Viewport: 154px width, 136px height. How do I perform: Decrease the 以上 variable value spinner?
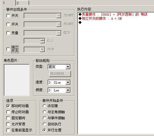coord(42,42)
